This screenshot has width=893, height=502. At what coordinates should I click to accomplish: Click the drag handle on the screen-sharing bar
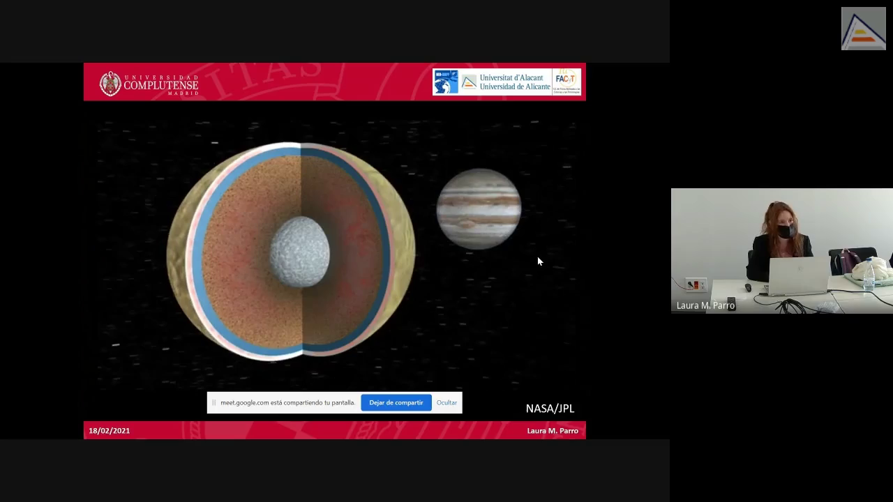pos(214,403)
